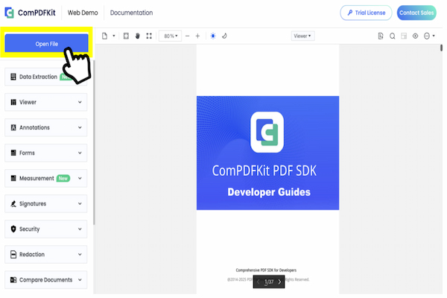Click the Measurement New badge
The height and width of the screenshot is (298, 447).
(x=63, y=178)
